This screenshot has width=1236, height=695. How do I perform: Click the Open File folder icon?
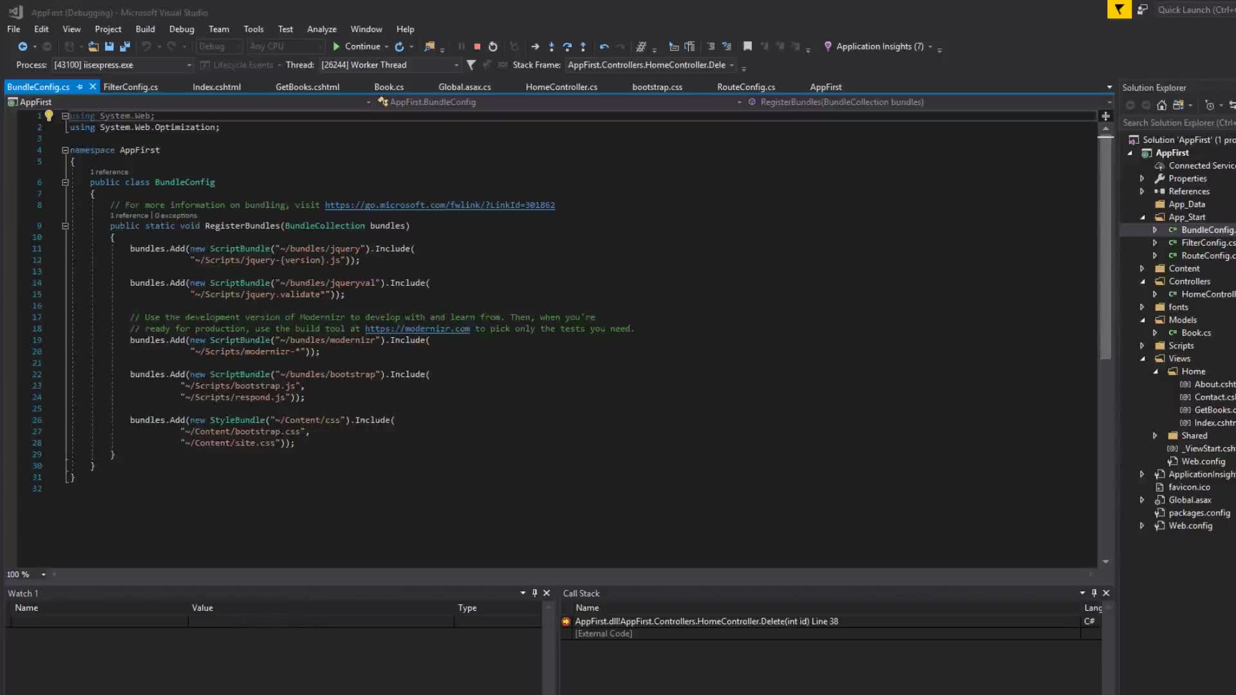[x=93, y=46]
